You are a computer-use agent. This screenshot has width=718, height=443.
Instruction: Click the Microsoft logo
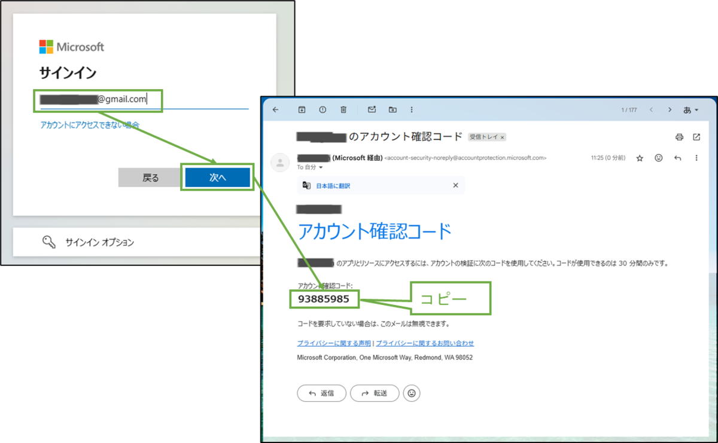72,47
